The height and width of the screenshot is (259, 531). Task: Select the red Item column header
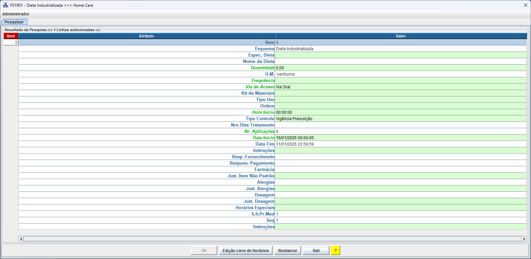11,36
